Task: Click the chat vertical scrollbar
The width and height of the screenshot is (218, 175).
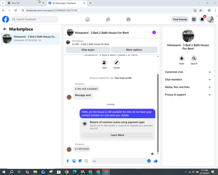Action: tap(158, 113)
